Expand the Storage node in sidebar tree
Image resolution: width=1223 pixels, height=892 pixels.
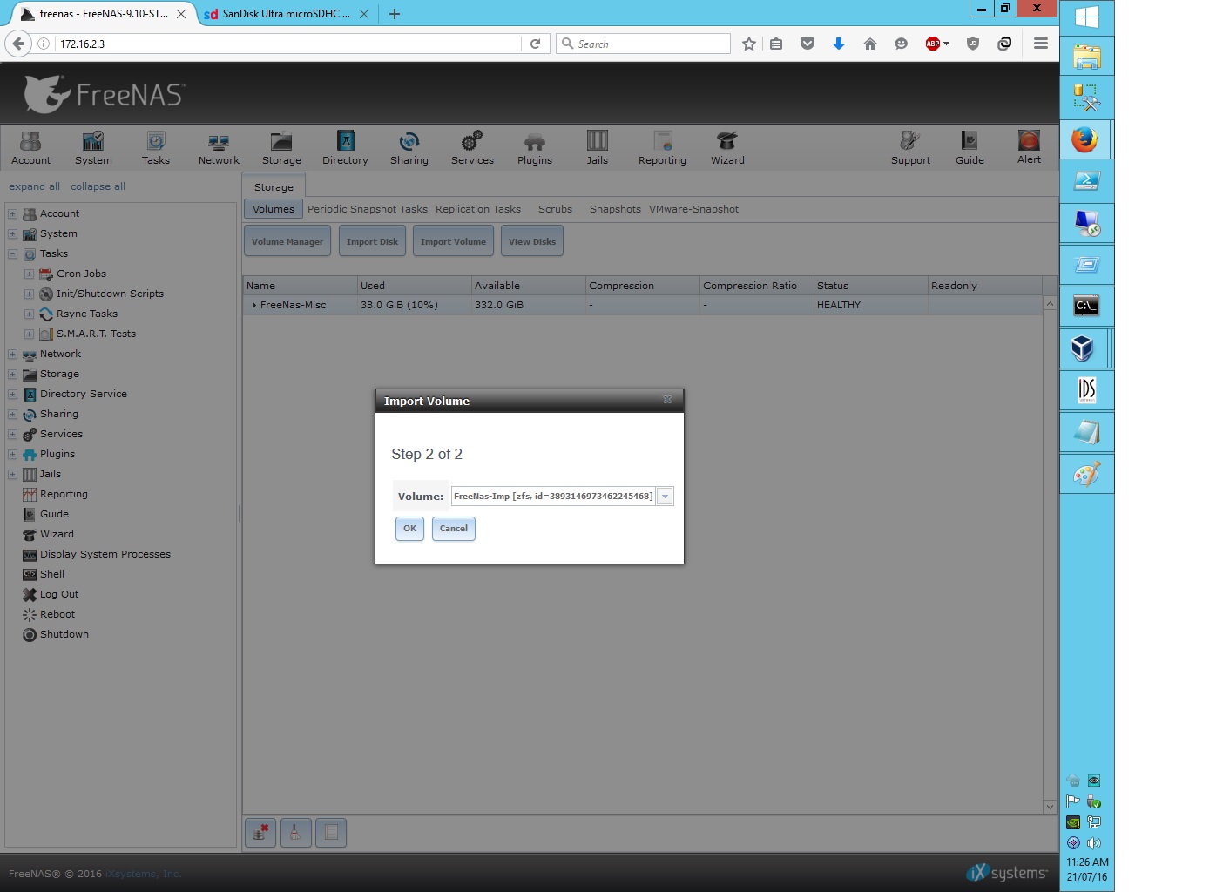(13, 375)
